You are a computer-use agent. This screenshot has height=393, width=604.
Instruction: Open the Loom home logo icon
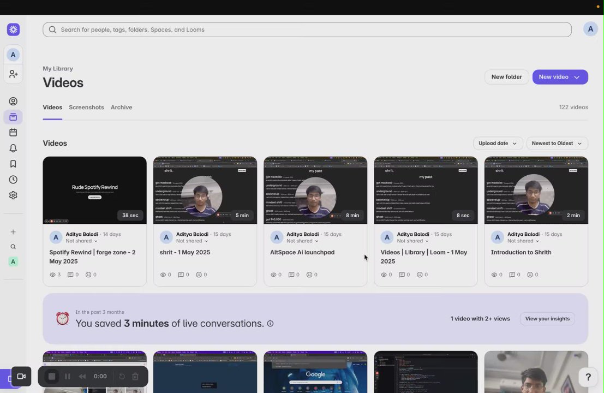pos(13,29)
